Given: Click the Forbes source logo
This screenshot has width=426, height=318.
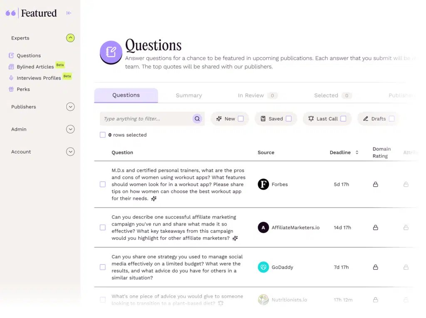Looking at the screenshot, I should coord(263,184).
